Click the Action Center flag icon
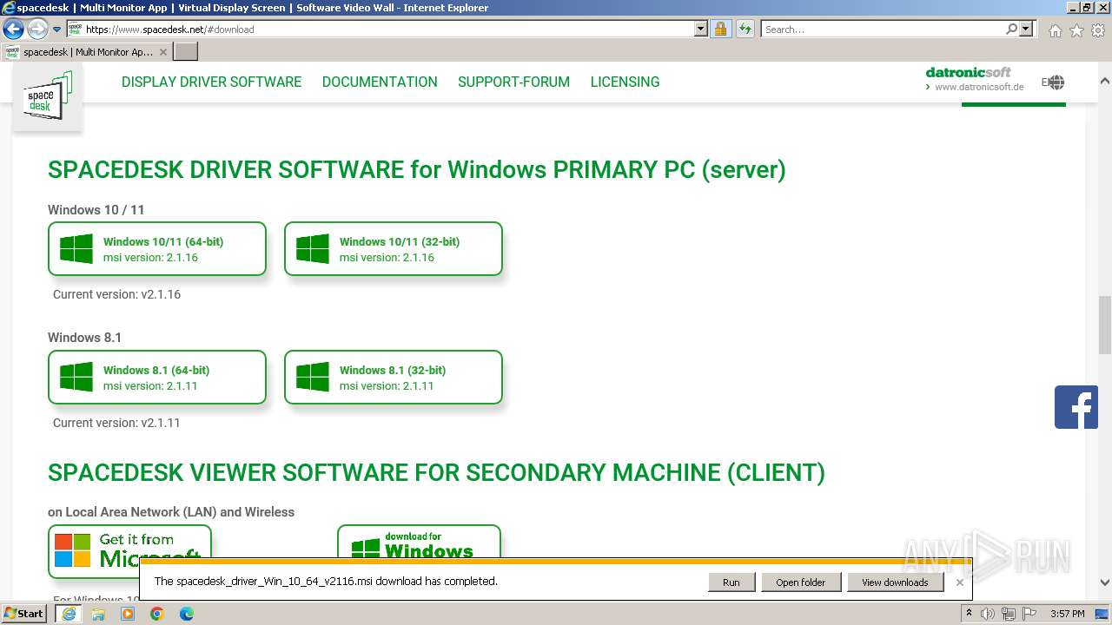1112x625 pixels. [1029, 614]
